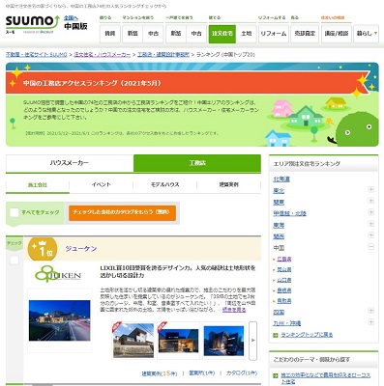Click the green mascot character in banner

355,128
